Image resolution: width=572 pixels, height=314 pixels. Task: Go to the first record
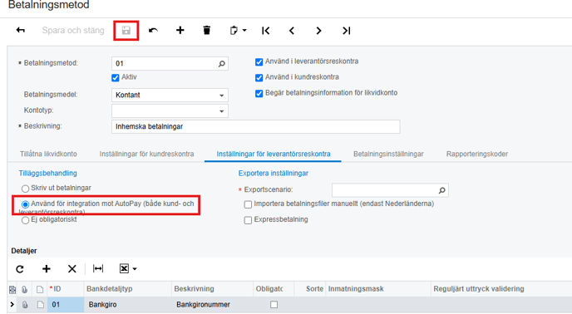266,31
